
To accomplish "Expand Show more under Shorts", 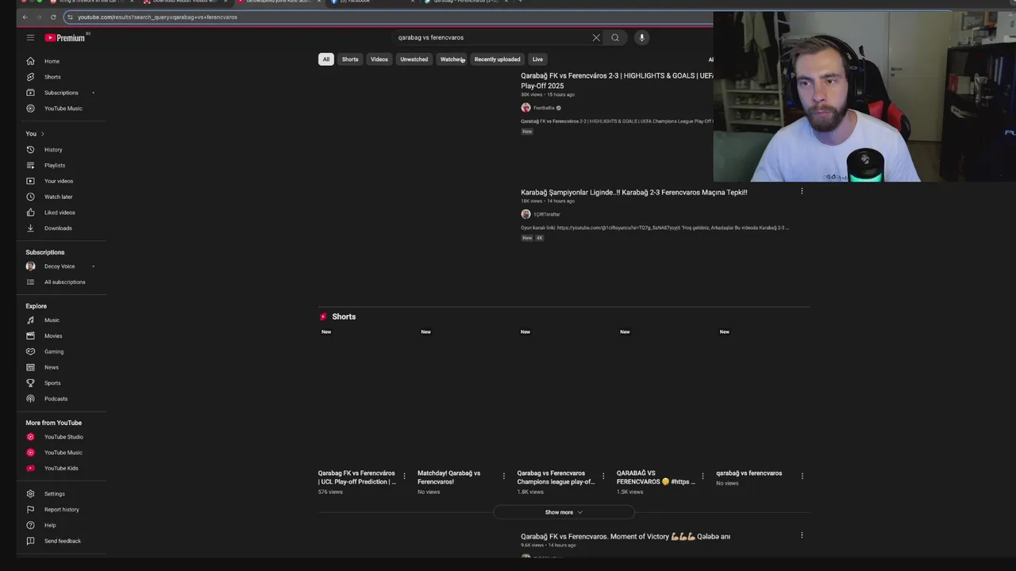I will (x=564, y=512).
